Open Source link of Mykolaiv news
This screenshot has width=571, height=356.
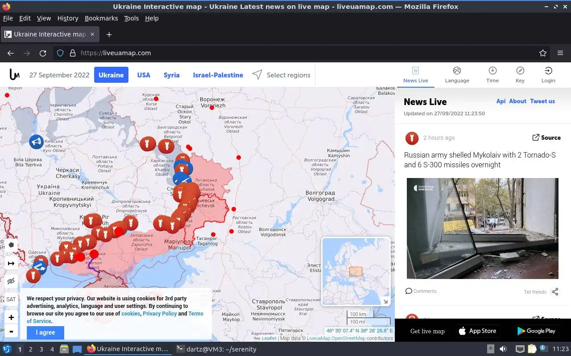click(546, 138)
